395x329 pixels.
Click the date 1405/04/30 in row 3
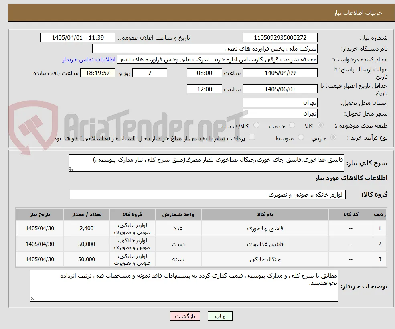[40, 259]
